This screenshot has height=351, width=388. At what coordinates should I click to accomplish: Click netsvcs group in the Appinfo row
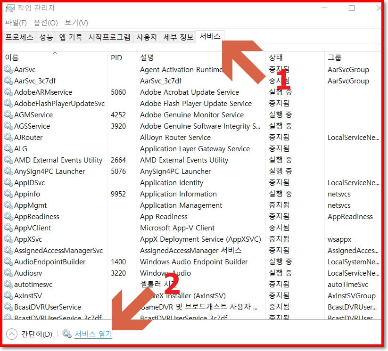339,194
